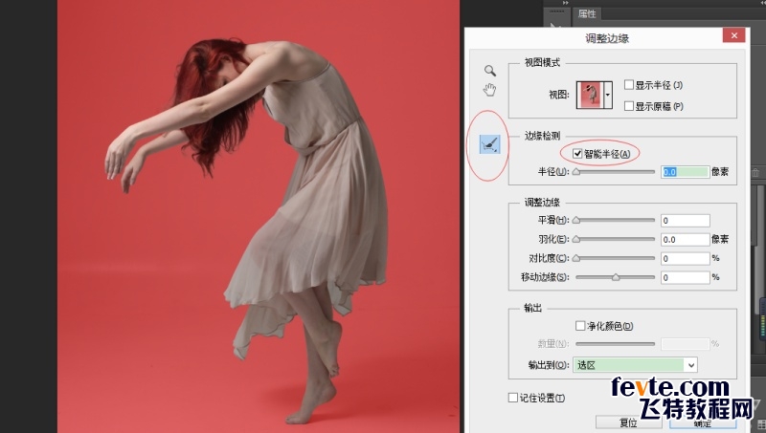The width and height of the screenshot is (766, 433).
Task: Click the 移动边缘 value input field
Action: coord(685,277)
